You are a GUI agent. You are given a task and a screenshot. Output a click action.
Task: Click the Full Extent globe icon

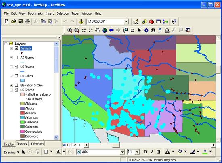point(105,30)
